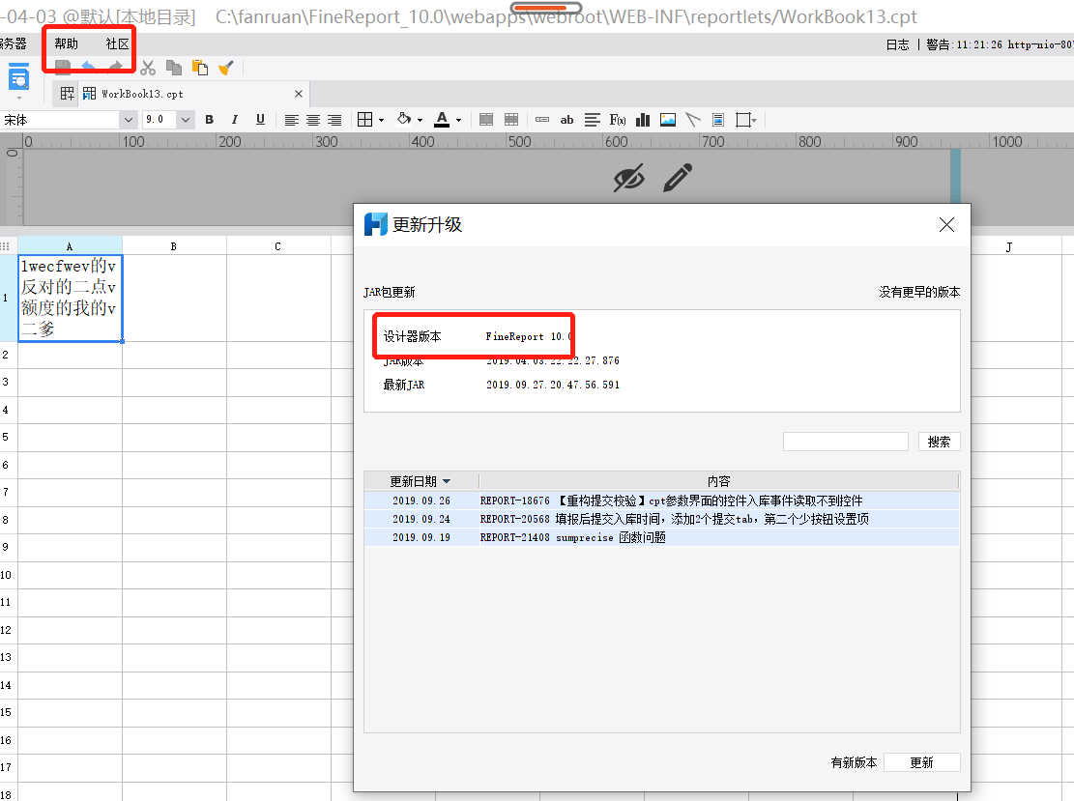Open the 社区 menu
This screenshot has height=801, width=1074.
pyautogui.click(x=117, y=43)
